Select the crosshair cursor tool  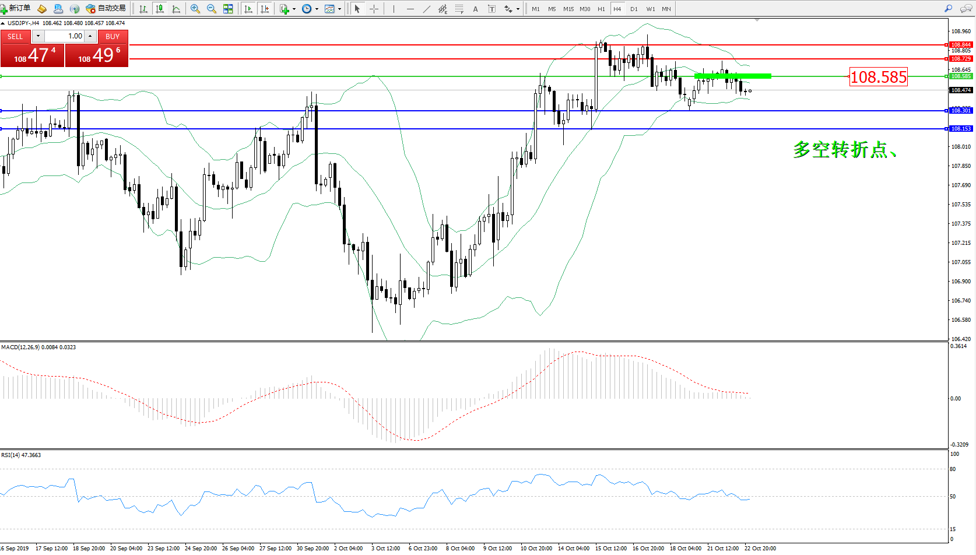tap(374, 9)
